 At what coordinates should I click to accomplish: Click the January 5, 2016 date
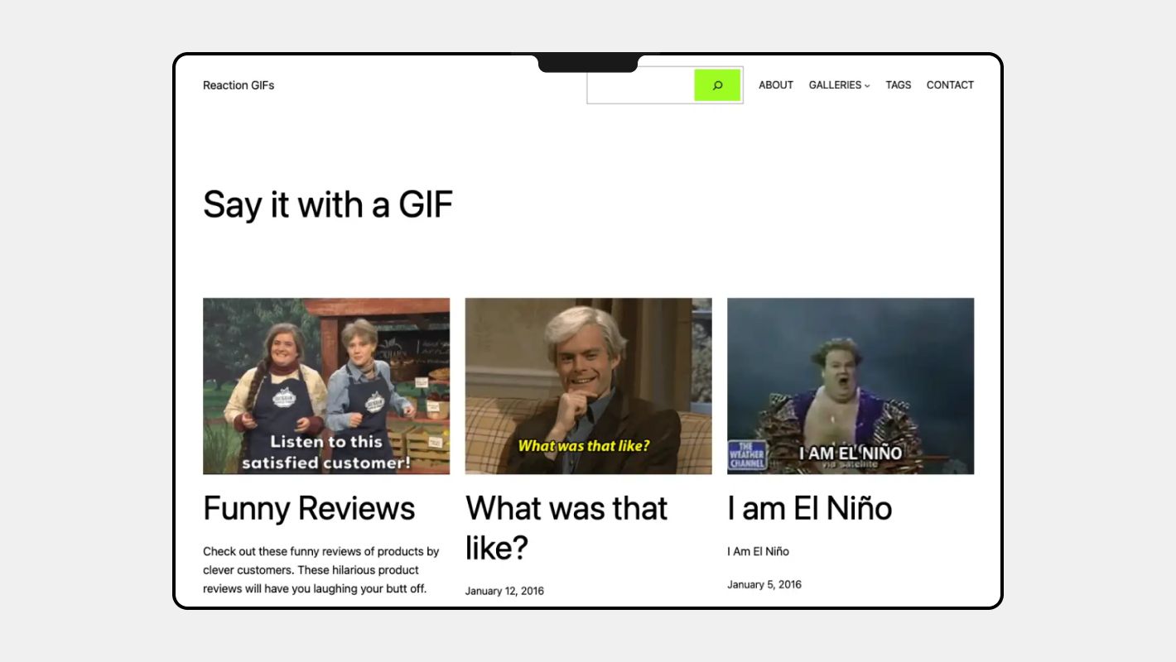pos(764,584)
